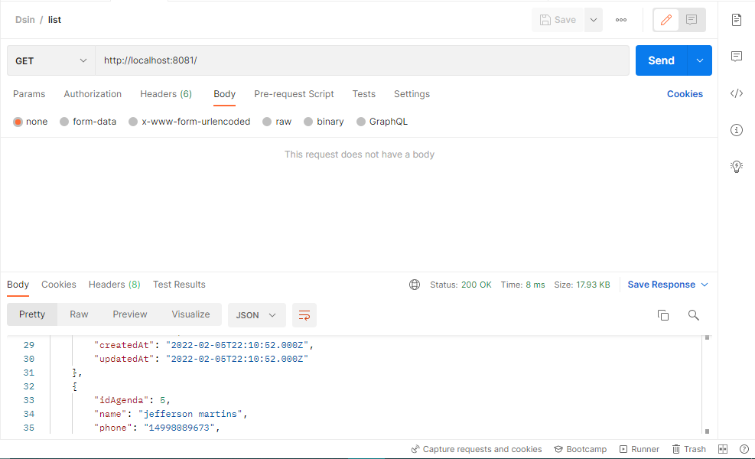Copy the response body
Image resolution: width=755 pixels, height=459 pixels.
point(662,314)
